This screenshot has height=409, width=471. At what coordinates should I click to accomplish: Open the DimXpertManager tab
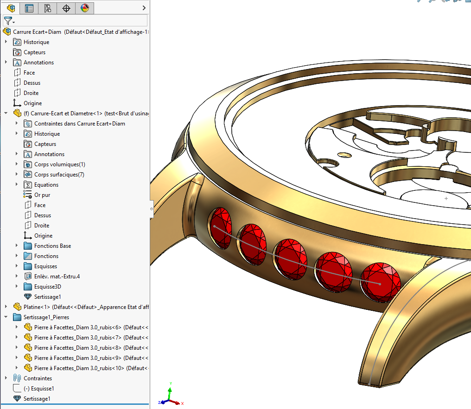pos(66,8)
